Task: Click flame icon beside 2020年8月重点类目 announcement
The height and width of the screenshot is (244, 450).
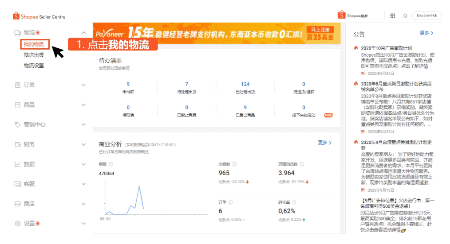Action: click(x=356, y=84)
